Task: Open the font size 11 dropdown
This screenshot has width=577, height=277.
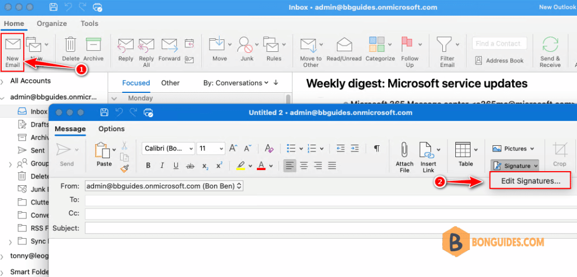Action: pyautogui.click(x=211, y=149)
